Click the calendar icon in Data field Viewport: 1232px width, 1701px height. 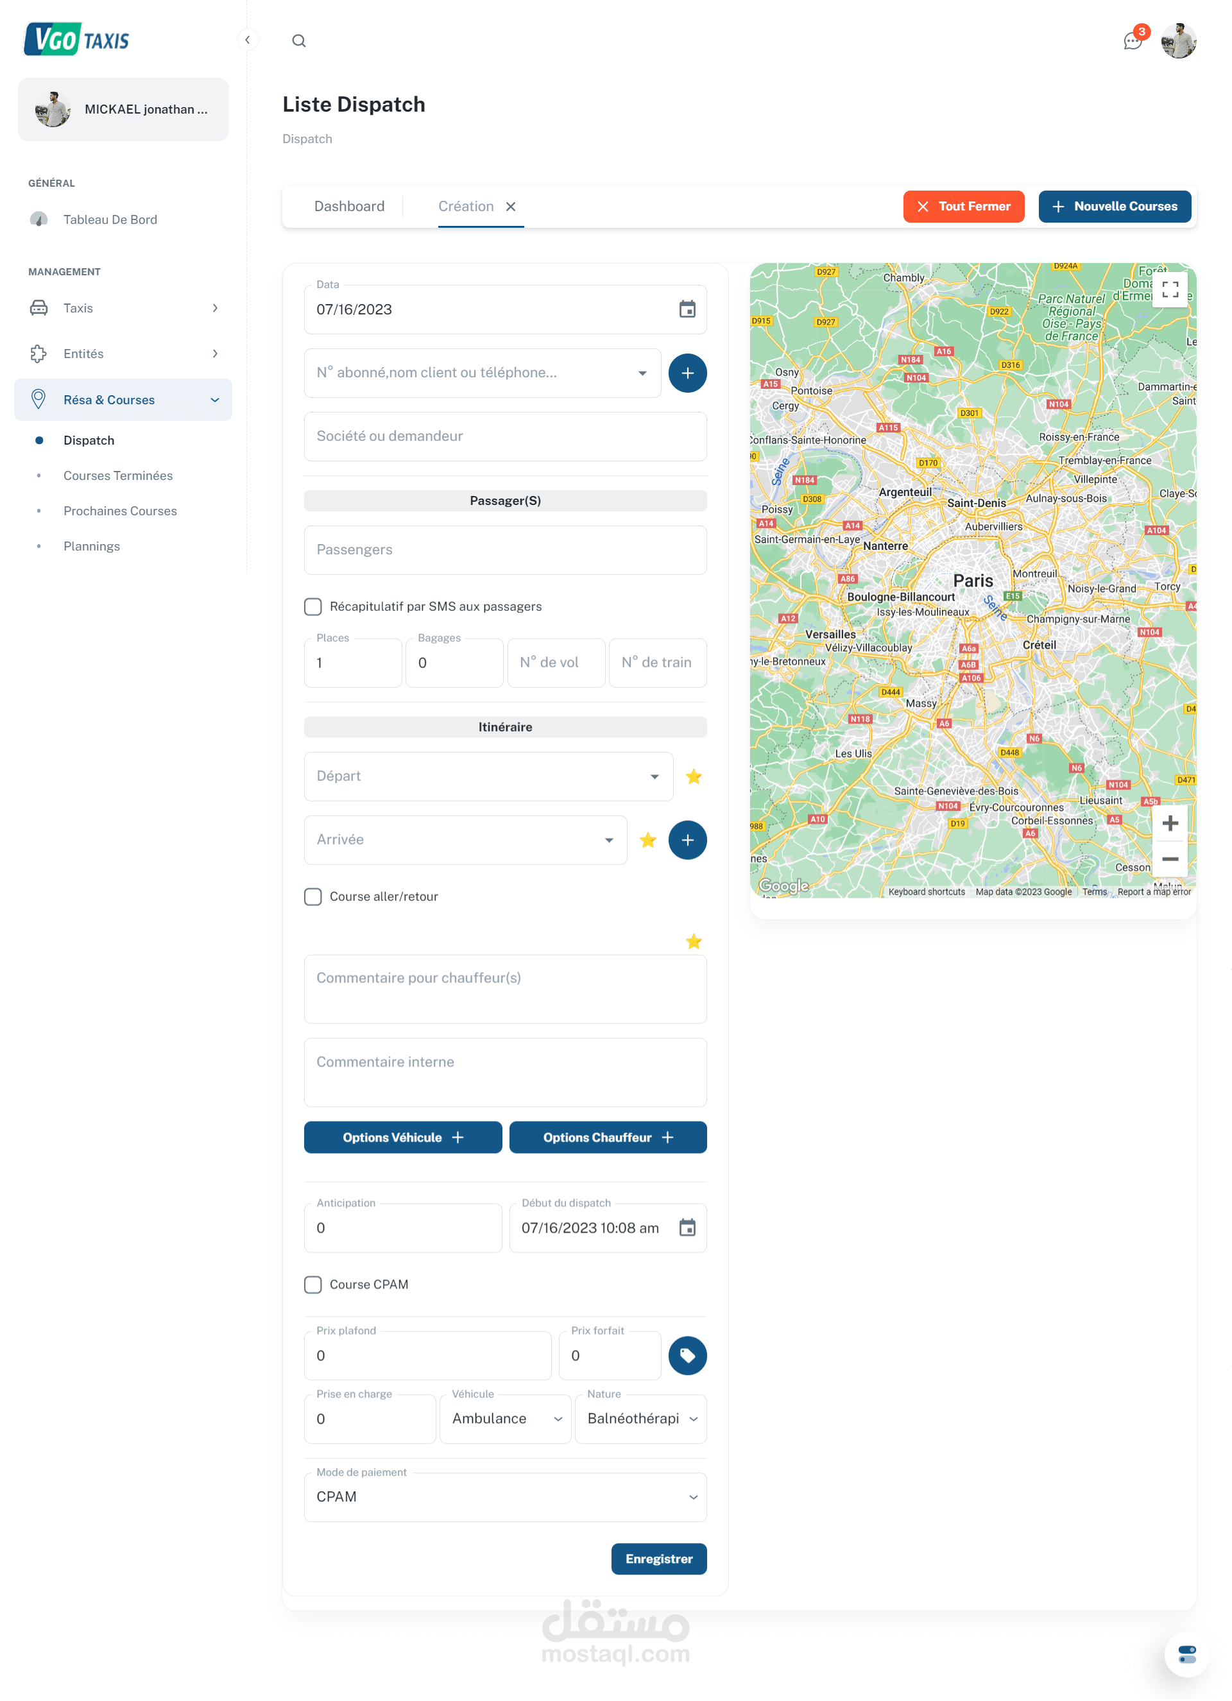coord(687,309)
